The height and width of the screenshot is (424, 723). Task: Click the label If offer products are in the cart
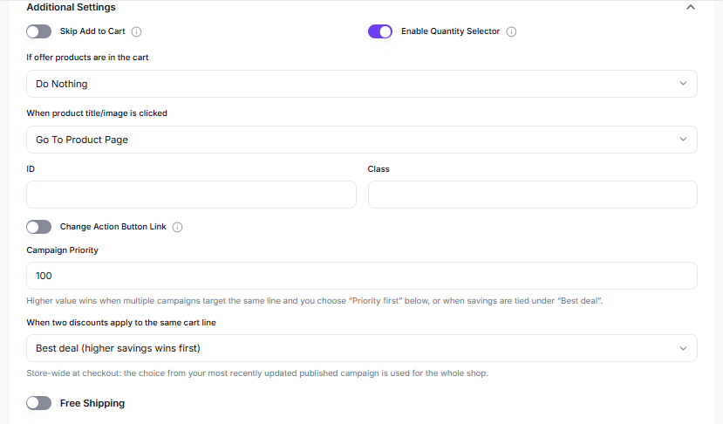pyautogui.click(x=87, y=58)
